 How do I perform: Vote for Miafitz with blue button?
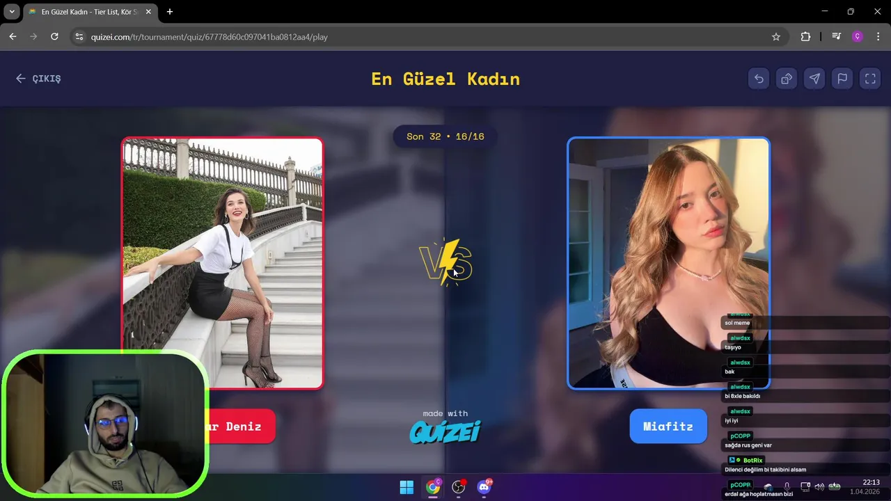point(668,427)
